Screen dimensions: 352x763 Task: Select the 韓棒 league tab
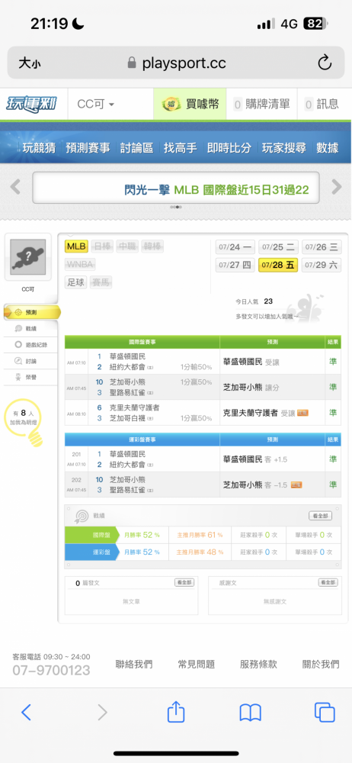tap(152, 246)
